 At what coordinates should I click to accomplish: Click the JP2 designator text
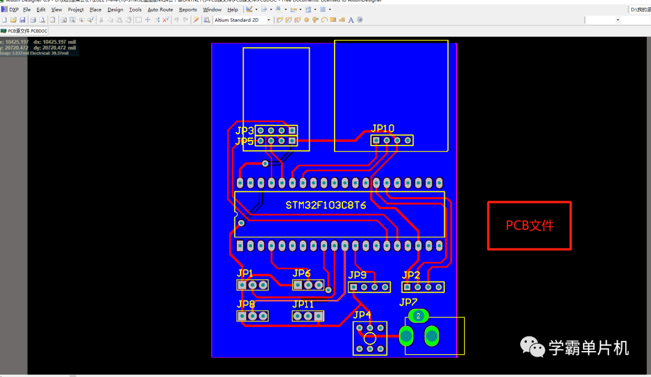pos(411,275)
